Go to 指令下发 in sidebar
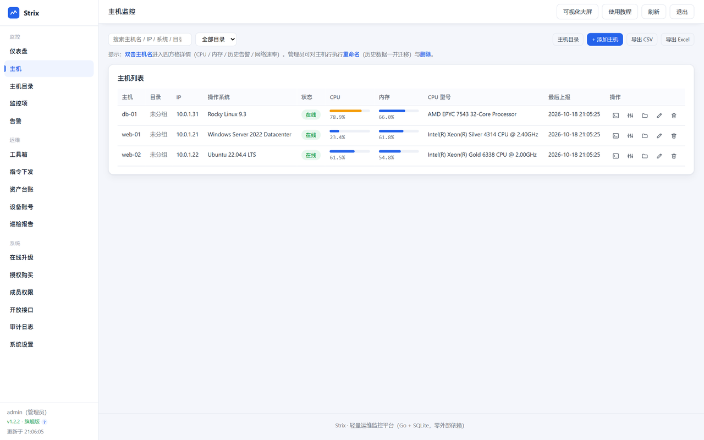The width and height of the screenshot is (704, 440). pyautogui.click(x=49, y=172)
